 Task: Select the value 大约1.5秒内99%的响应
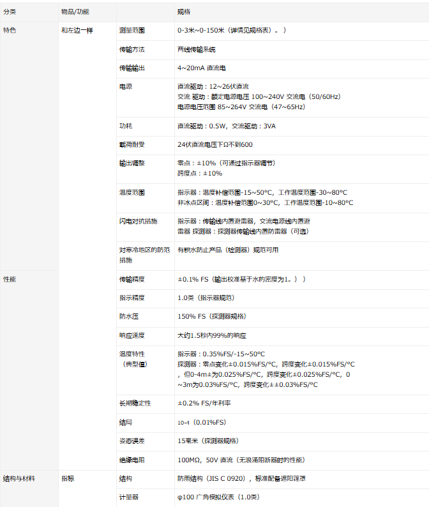[212, 335]
